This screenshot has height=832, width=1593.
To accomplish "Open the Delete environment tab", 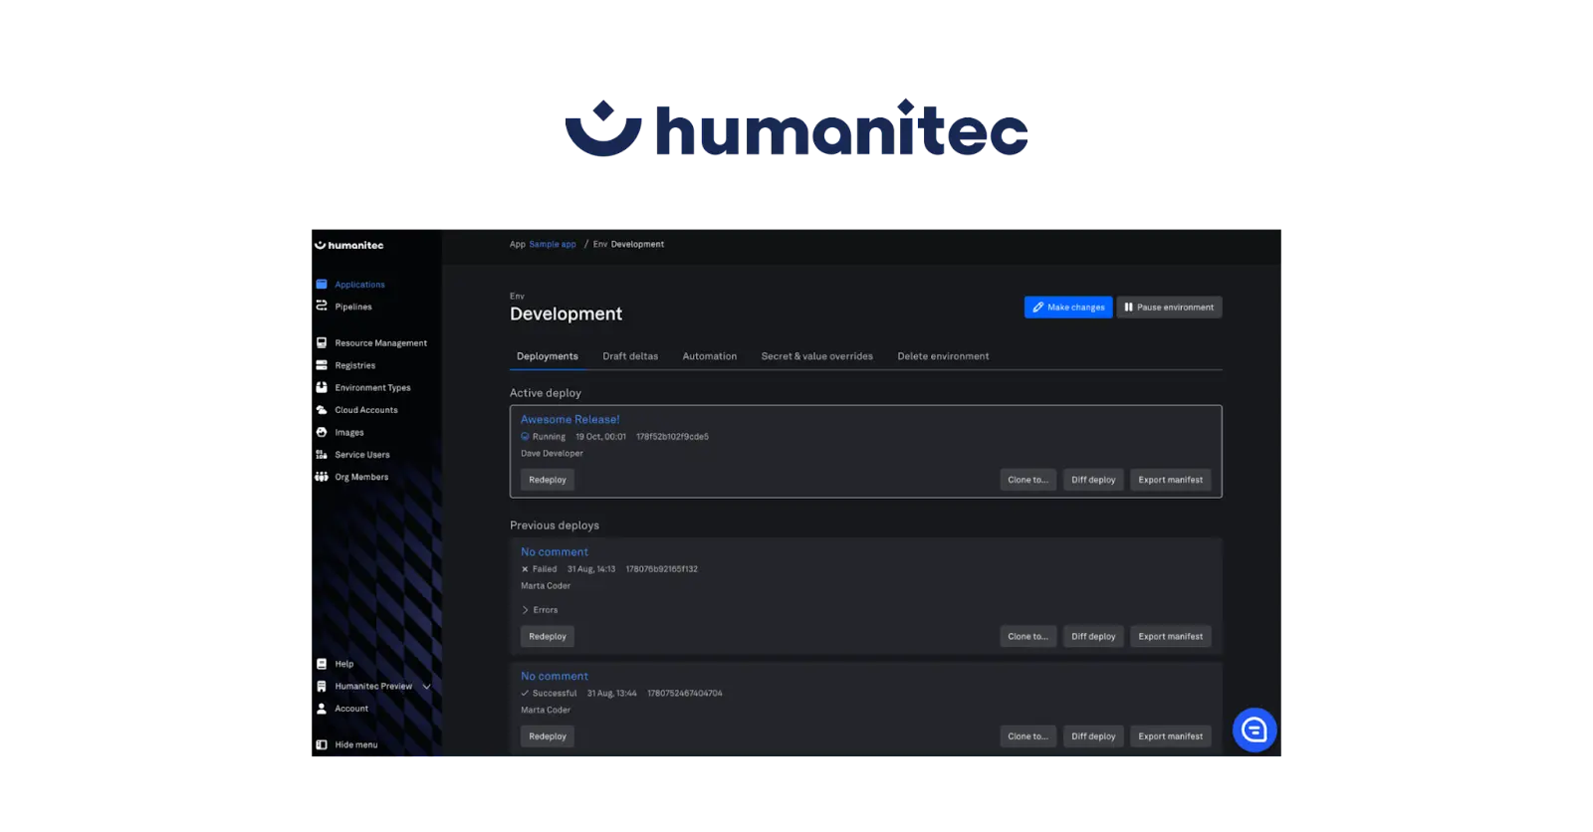I will click(943, 356).
